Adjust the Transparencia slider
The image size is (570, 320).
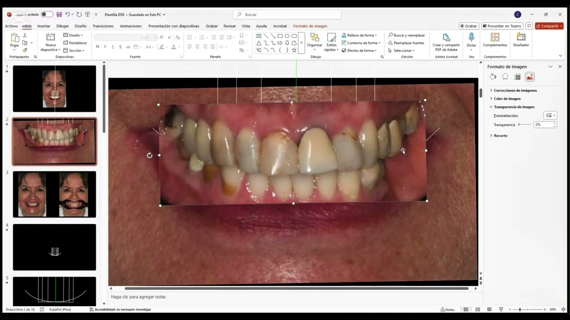coord(525,124)
